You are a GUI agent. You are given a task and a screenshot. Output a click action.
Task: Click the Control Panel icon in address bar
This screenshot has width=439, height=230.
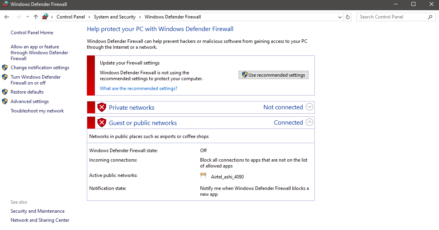coord(45,17)
